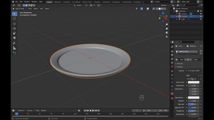Switch to the Sculpting workspace tab

[67, 2]
